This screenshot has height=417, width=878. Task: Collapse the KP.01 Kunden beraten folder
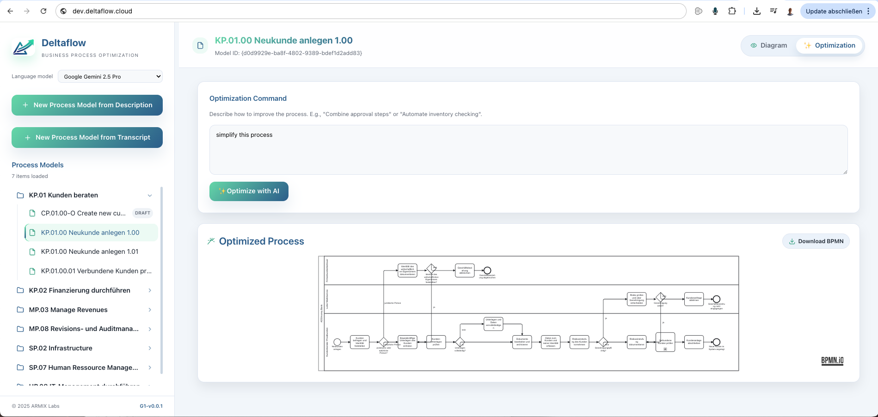[149, 195]
